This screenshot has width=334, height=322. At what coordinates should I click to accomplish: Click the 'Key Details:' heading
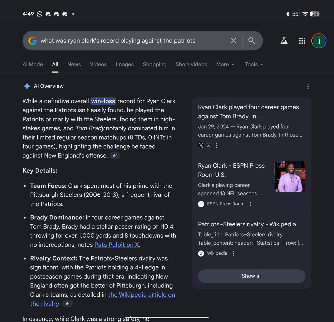(x=40, y=170)
